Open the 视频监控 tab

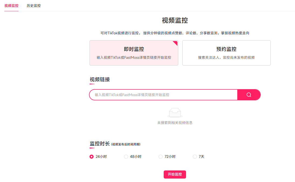(12, 6)
